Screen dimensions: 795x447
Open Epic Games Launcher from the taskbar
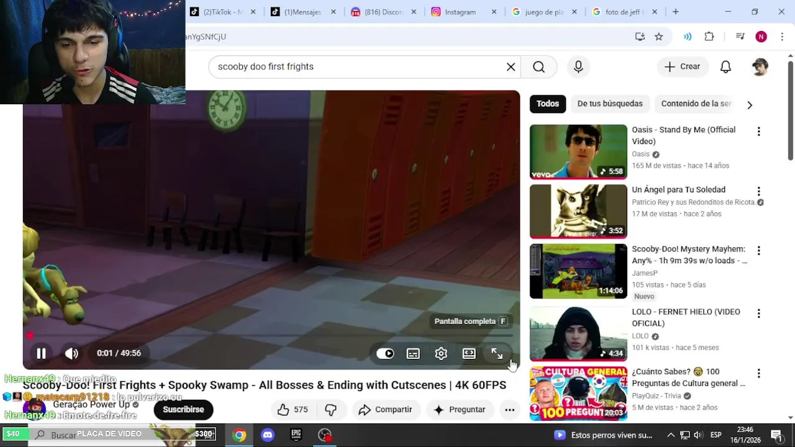[x=296, y=435]
